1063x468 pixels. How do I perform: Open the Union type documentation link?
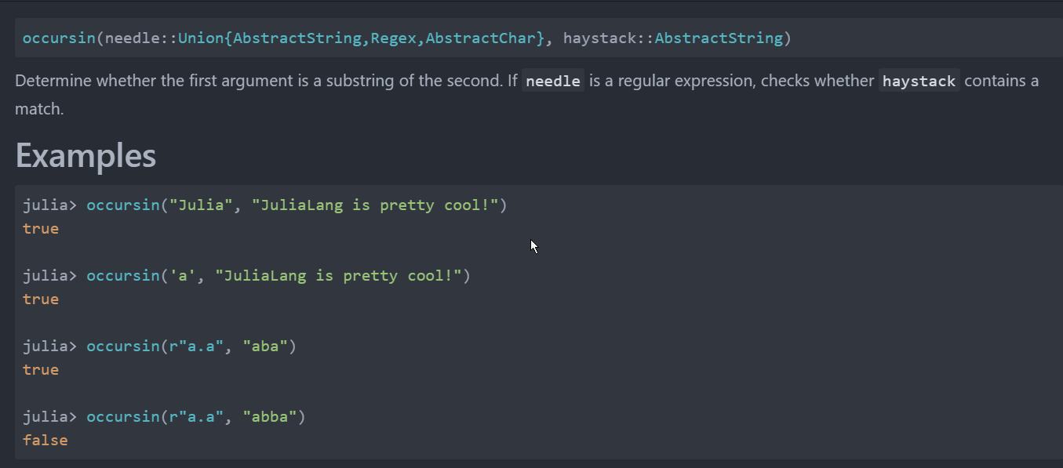tap(202, 37)
